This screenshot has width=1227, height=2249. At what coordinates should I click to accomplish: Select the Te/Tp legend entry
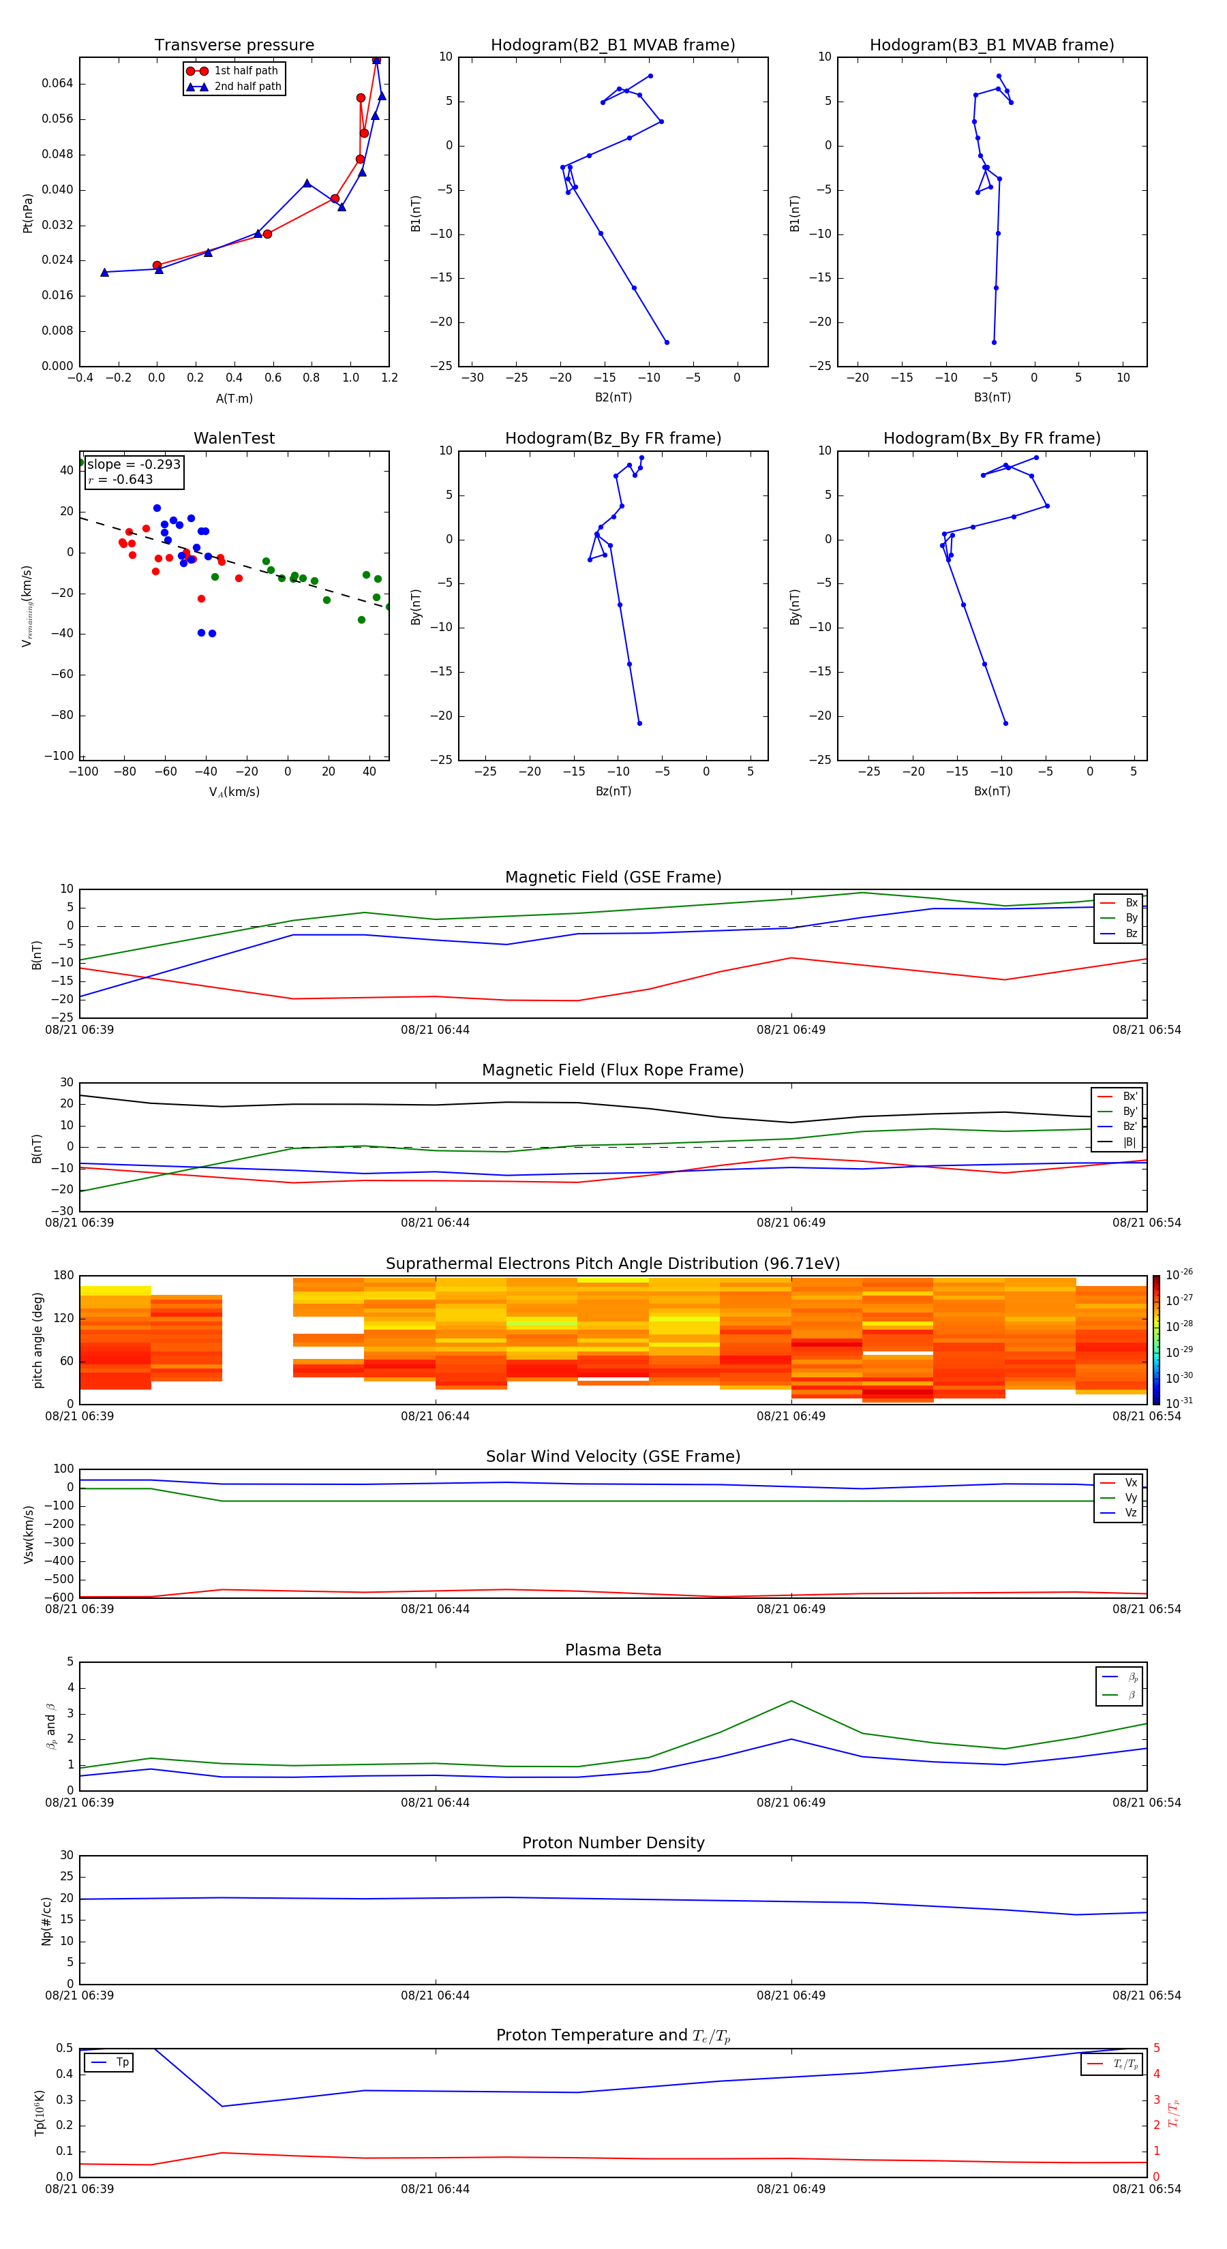1112,2064
